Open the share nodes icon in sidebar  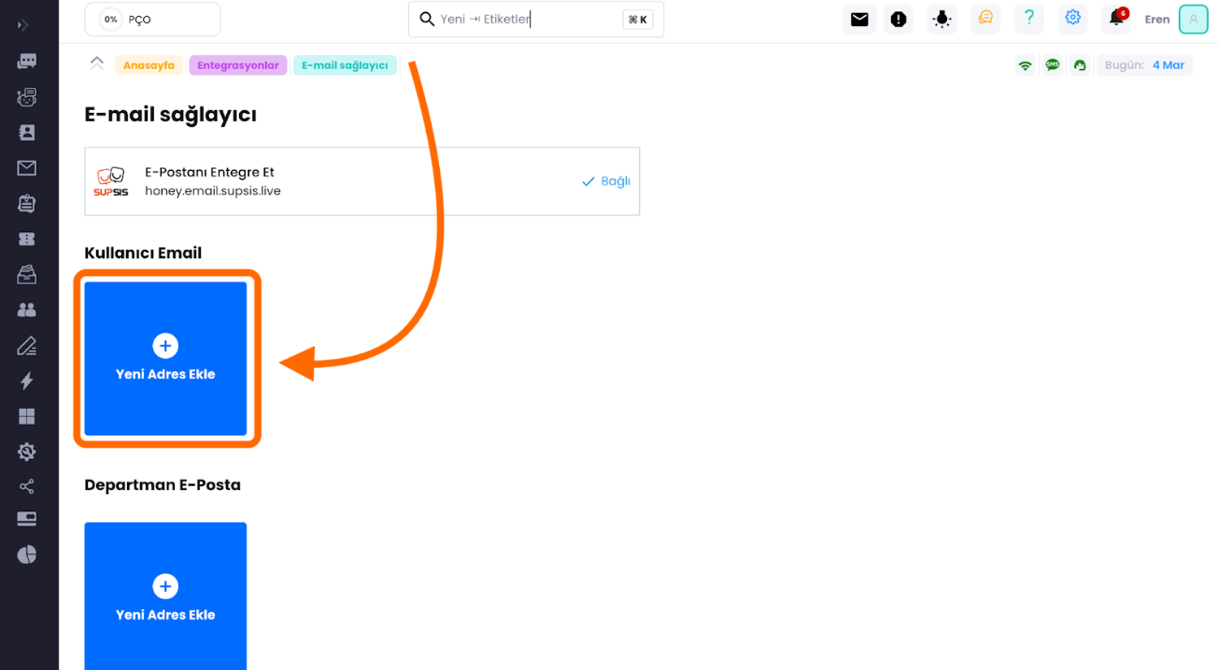point(26,486)
